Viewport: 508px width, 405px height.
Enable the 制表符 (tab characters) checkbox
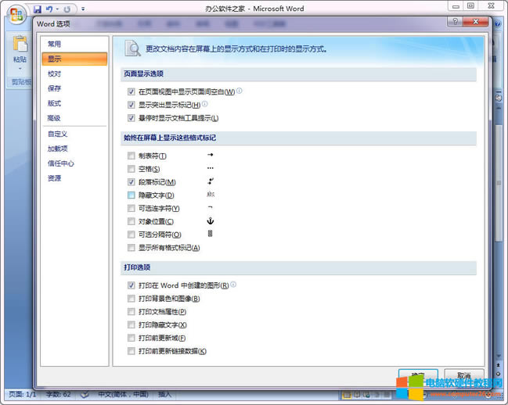(x=132, y=156)
